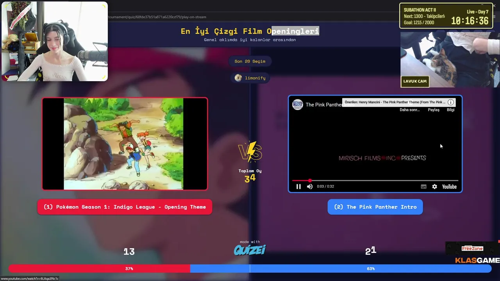This screenshot has height=281, width=500.
Task: Click the KLASGAME logo
Action: click(x=477, y=260)
